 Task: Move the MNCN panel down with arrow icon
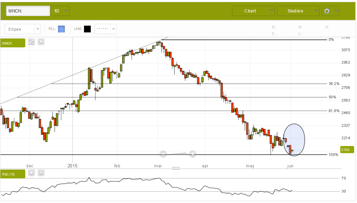(x=41, y=42)
